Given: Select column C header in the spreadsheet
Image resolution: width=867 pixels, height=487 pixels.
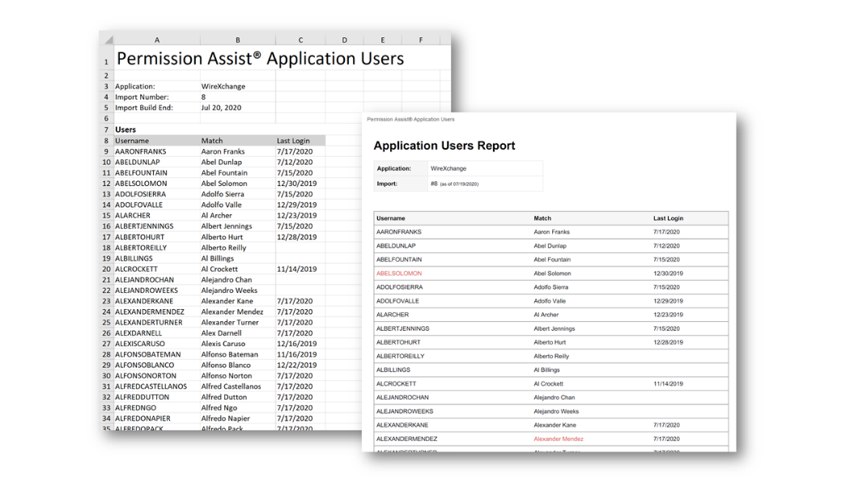Looking at the screenshot, I should pos(300,39).
